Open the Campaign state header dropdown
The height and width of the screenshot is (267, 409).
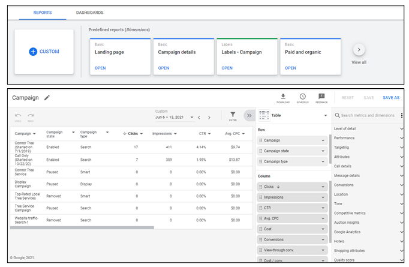pos(73,133)
